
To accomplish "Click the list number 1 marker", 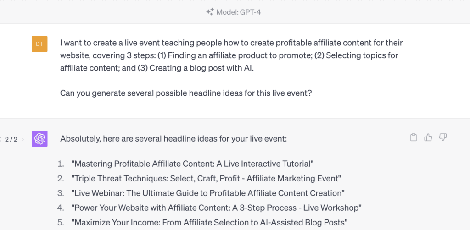I will pos(61,164).
